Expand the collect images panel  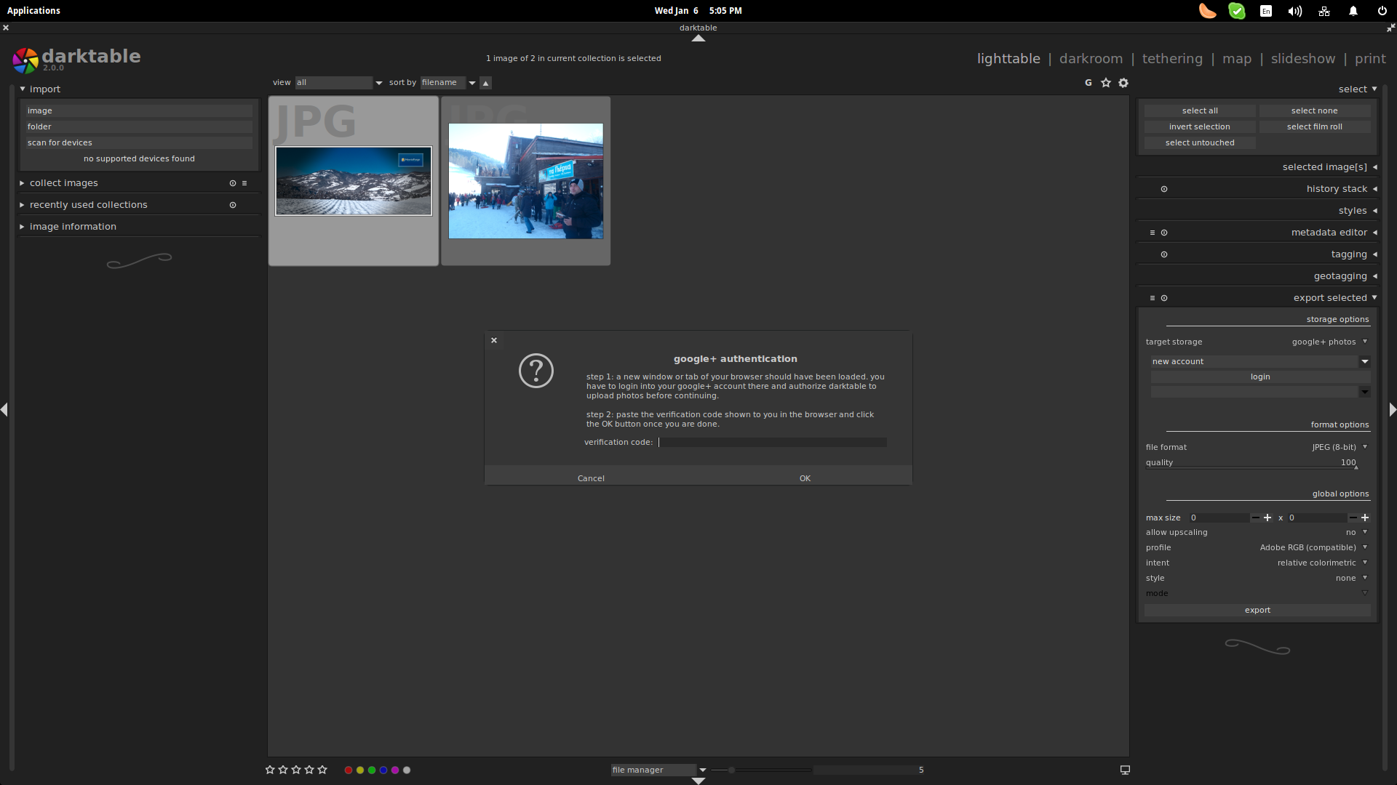point(64,183)
